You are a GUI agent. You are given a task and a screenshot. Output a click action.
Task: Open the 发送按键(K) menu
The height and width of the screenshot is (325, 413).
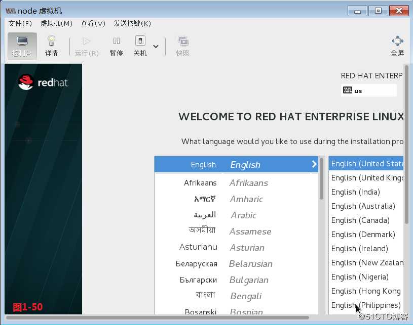(x=132, y=24)
